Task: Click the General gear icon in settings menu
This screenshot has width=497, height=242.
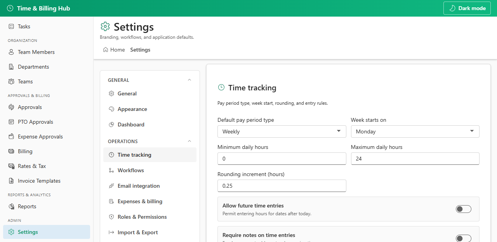Action: tap(111, 93)
